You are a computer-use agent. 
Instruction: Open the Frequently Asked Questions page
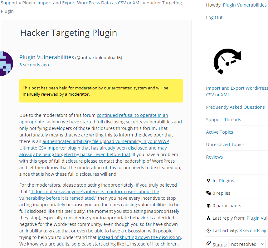pos(235,107)
